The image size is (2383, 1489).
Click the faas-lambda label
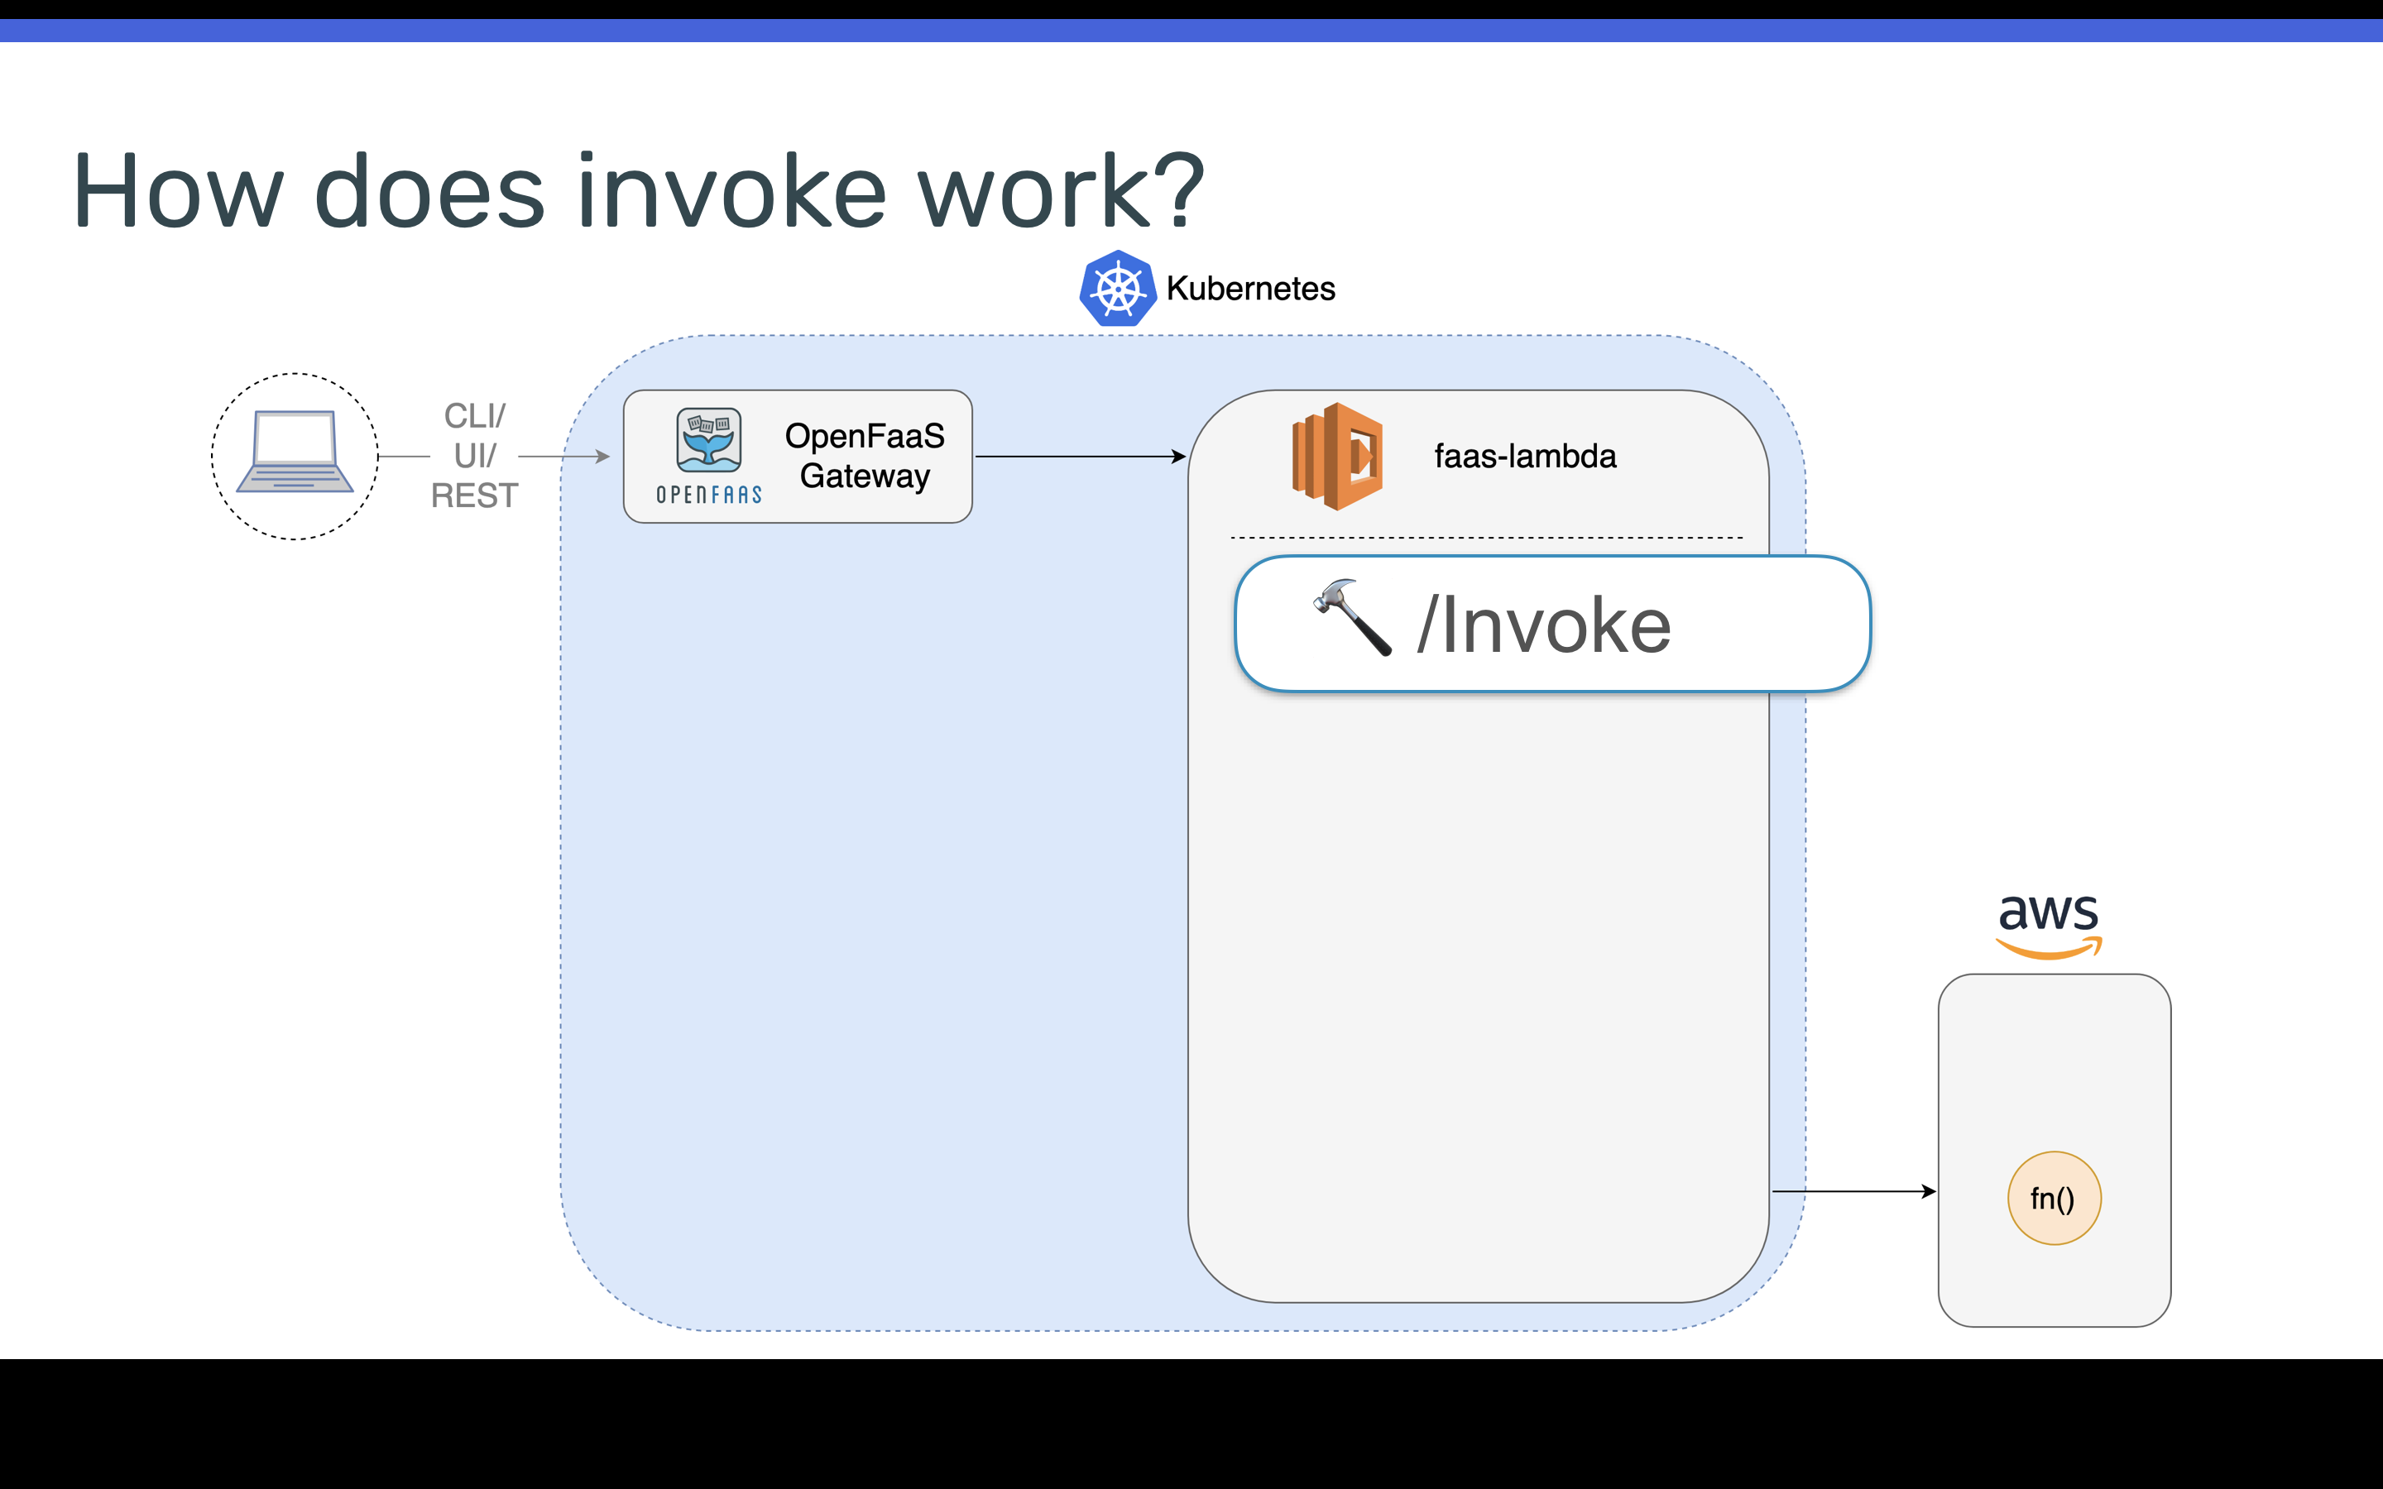point(1525,456)
